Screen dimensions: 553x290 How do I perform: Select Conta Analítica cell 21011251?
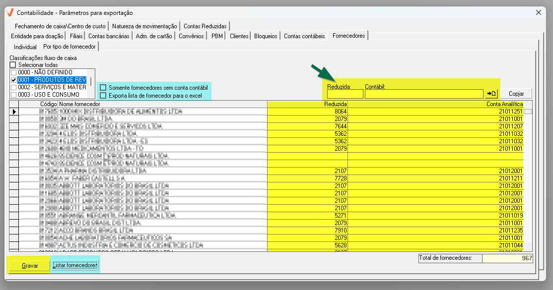(435, 112)
